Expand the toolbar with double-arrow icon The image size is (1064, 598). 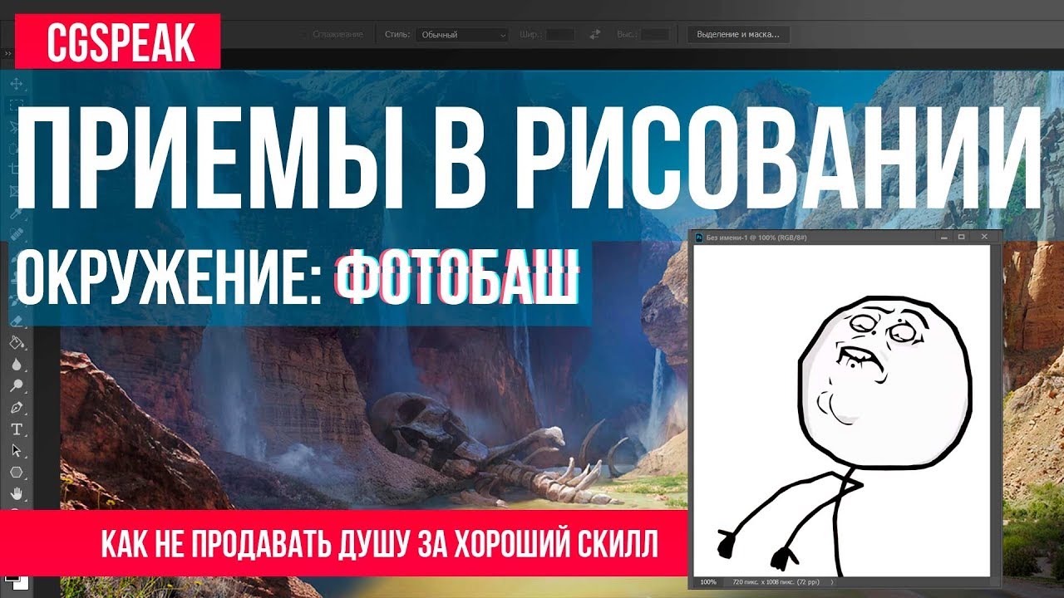(7, 54)
